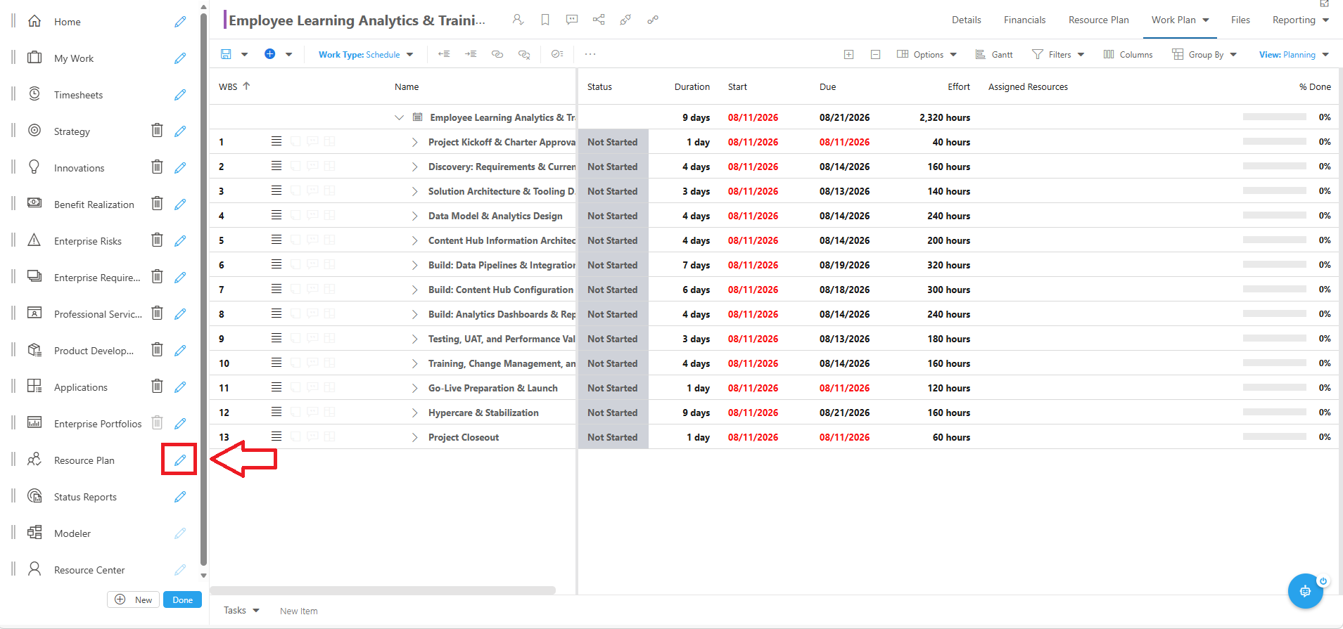1343x629 pixels.
Task: Edit the Applications navigation item
Action: point(180,387)
